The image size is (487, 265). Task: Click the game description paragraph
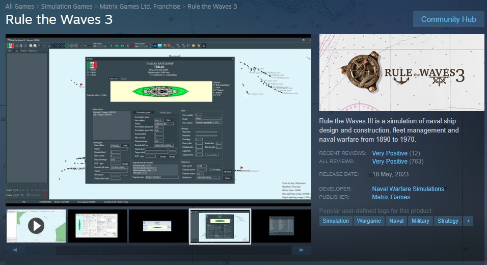point(389,130)
